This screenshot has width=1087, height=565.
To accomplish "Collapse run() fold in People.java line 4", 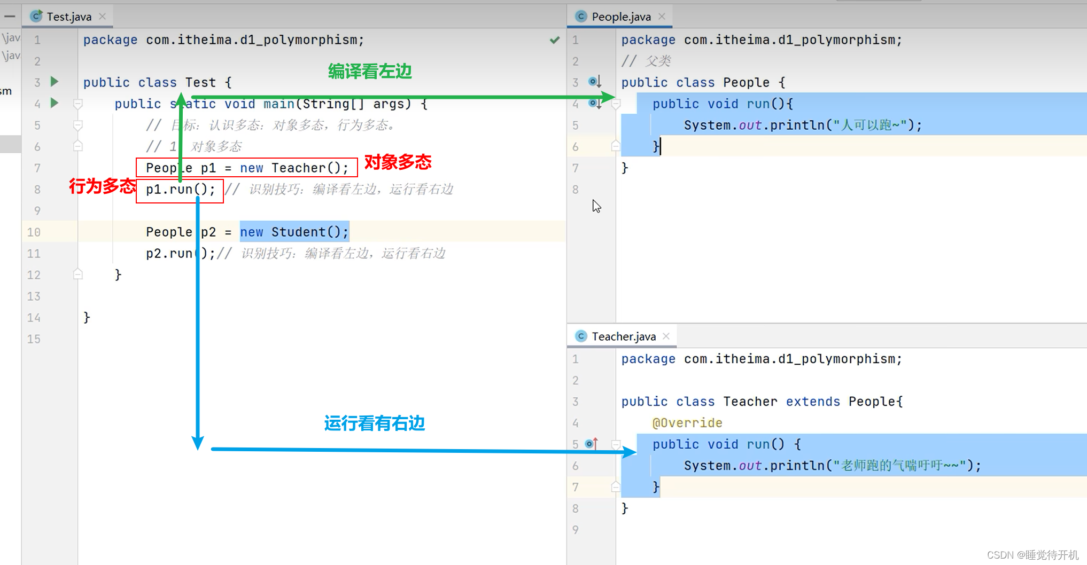I will click(x=616, y=104).
